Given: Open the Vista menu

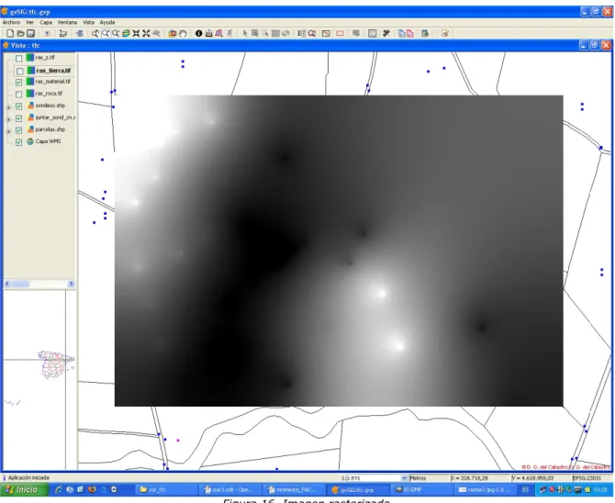Looking at the screenshot, I should [88, 22].
